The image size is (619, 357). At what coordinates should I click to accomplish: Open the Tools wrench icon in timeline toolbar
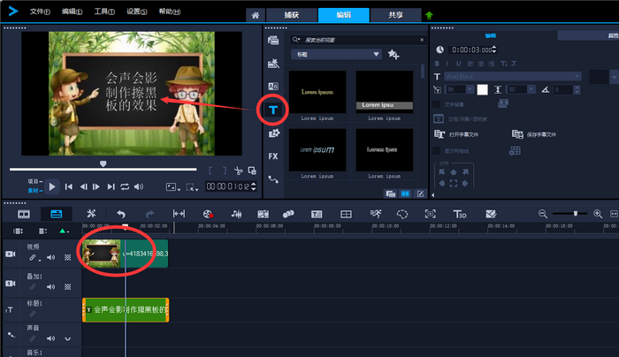click(91, 214)
